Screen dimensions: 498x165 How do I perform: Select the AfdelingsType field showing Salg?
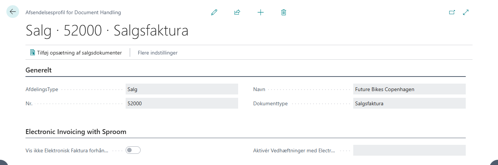click(x=182, y=89)
